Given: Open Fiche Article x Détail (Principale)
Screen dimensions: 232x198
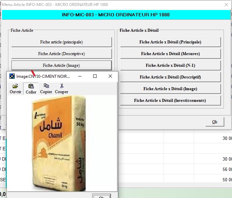Looking at the screenshot, I should pyautogui.click(x=170, y=42).
